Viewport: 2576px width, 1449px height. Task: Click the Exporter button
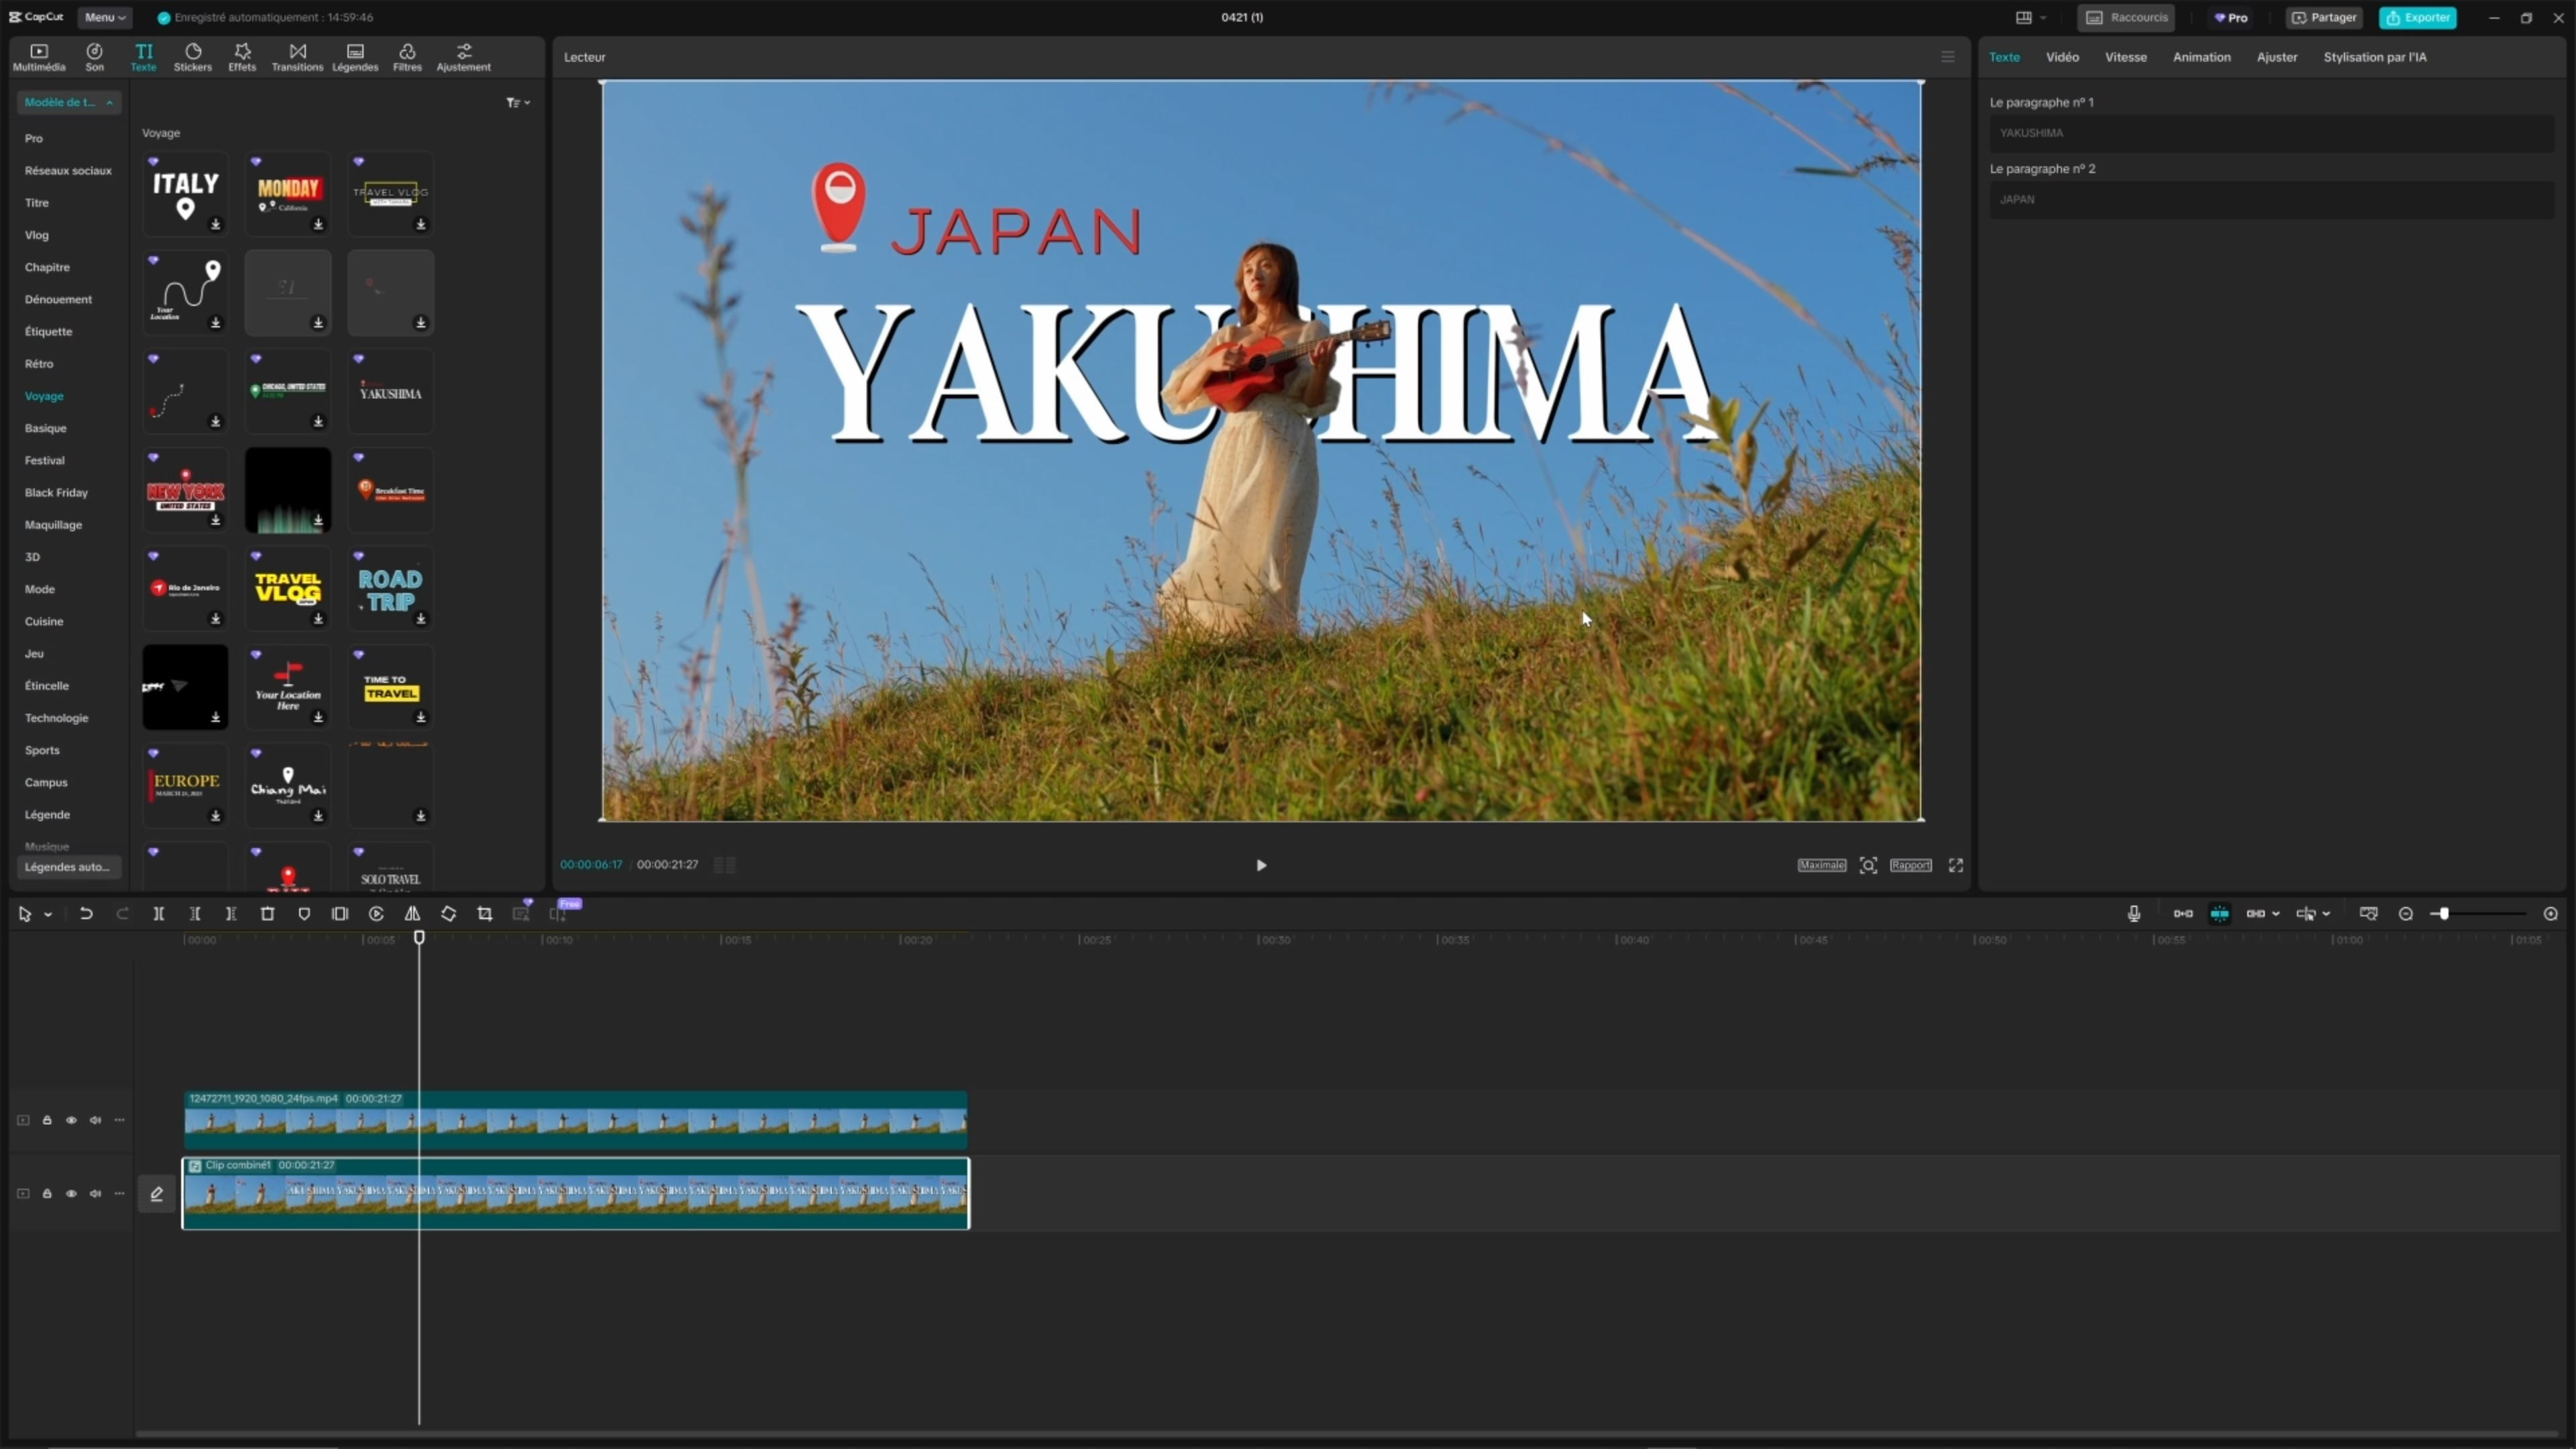2417,17
